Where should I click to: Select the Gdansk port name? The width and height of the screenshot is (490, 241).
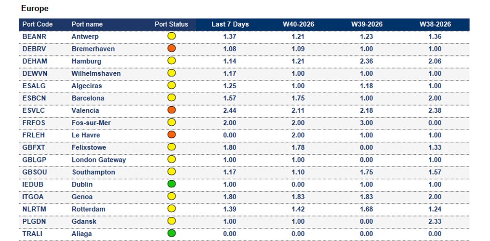click(x=84, y=222)
